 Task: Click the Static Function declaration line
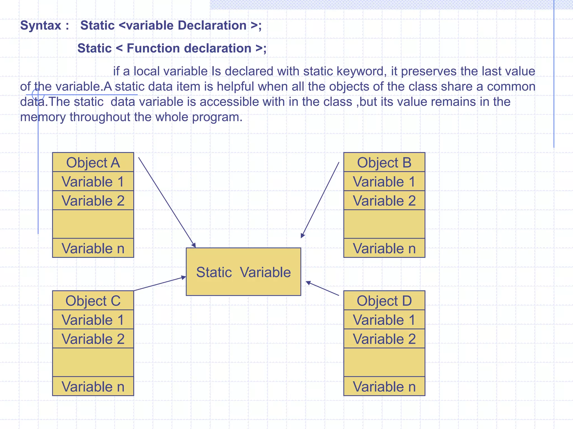(172, 48)
